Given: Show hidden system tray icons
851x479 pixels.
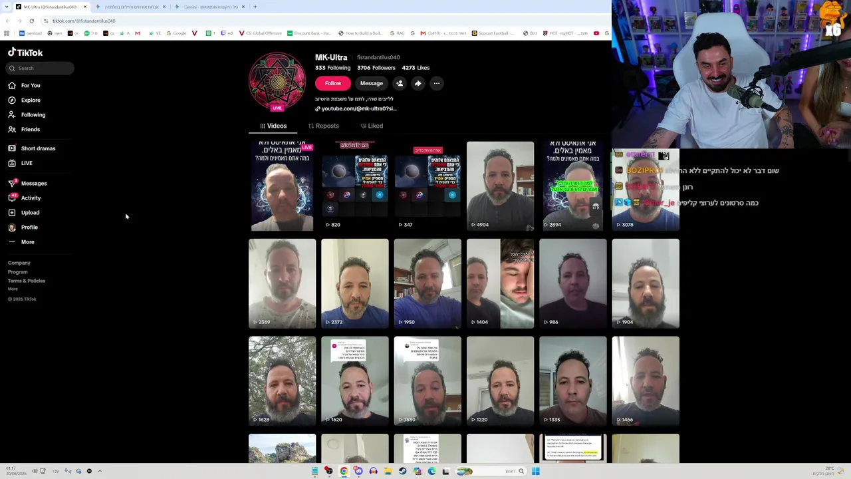Looking at the screenshot, I should (x=100, y=471).
